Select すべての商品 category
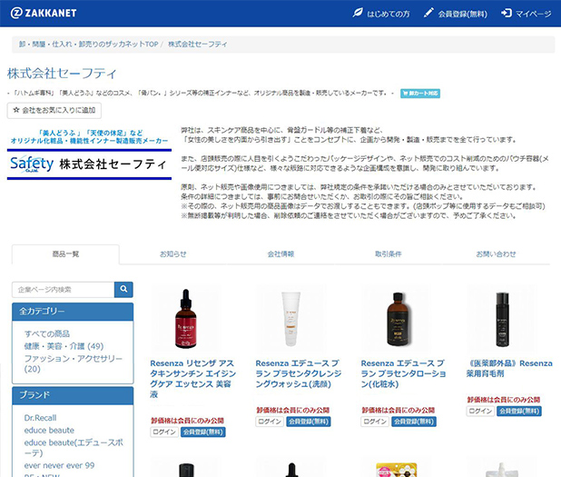Screen dimensions: 561x477 pos(47,333)
